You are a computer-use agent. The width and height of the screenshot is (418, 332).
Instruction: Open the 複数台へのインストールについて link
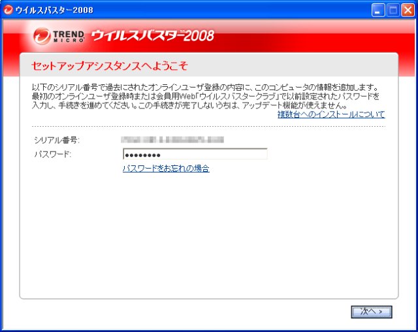(x=331, y=114)
